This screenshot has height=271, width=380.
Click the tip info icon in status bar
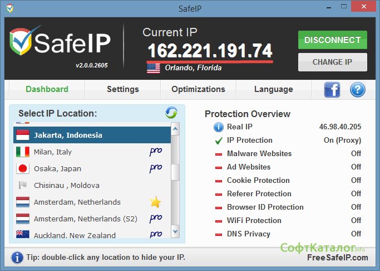[x=17, y=257]
